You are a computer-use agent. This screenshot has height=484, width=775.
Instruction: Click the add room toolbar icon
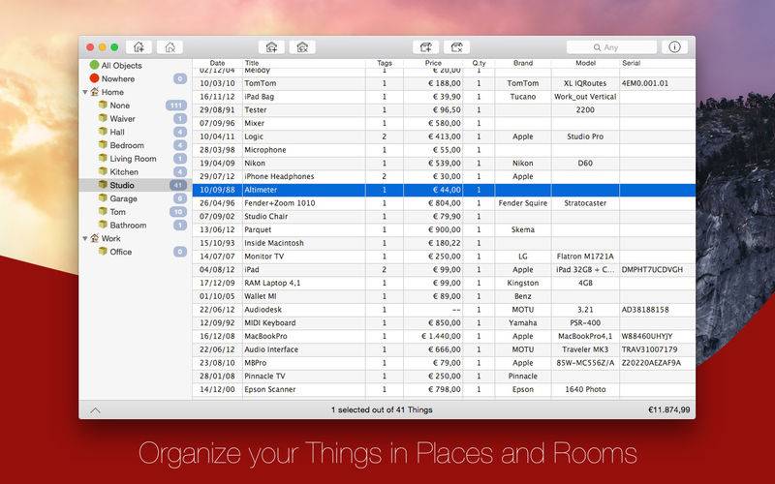click(272, 46)
